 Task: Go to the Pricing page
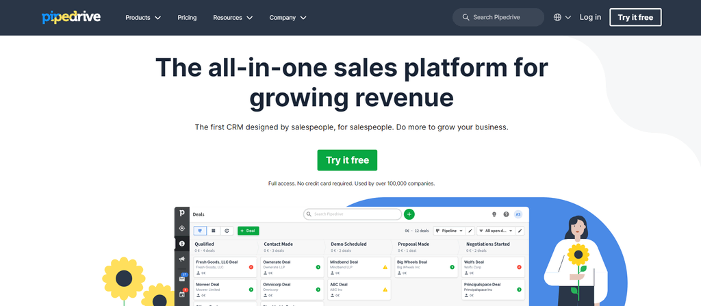pos(187,17)
